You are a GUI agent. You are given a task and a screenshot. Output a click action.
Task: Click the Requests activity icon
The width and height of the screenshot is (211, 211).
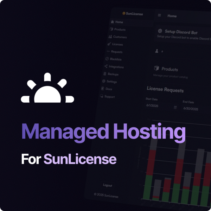(x=108, y=51)
